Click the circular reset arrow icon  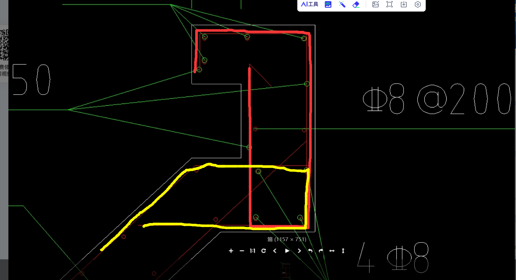(x=264, y=251)
